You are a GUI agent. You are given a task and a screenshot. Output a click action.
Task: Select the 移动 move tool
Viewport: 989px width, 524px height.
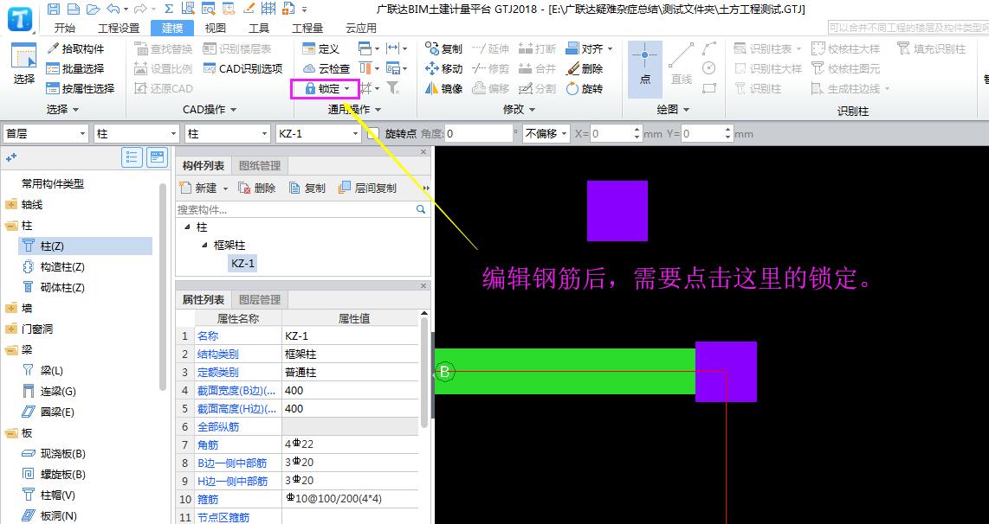[444, 68]
